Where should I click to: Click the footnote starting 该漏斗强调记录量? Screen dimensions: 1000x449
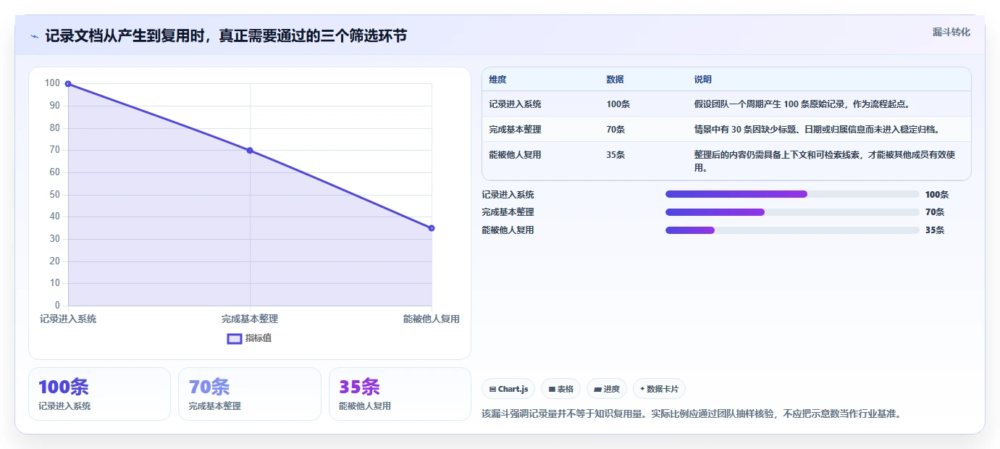point(691,414)
